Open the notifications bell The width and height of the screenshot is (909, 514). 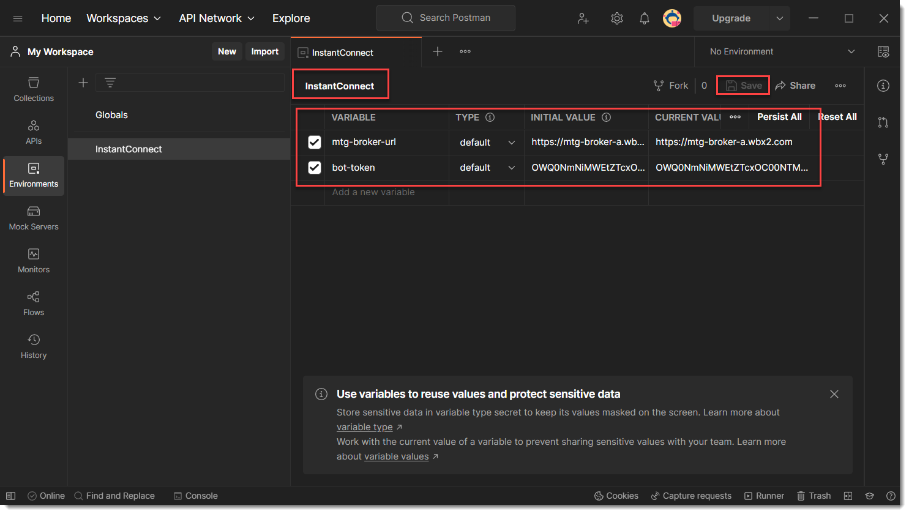click(x=645, y=18)
